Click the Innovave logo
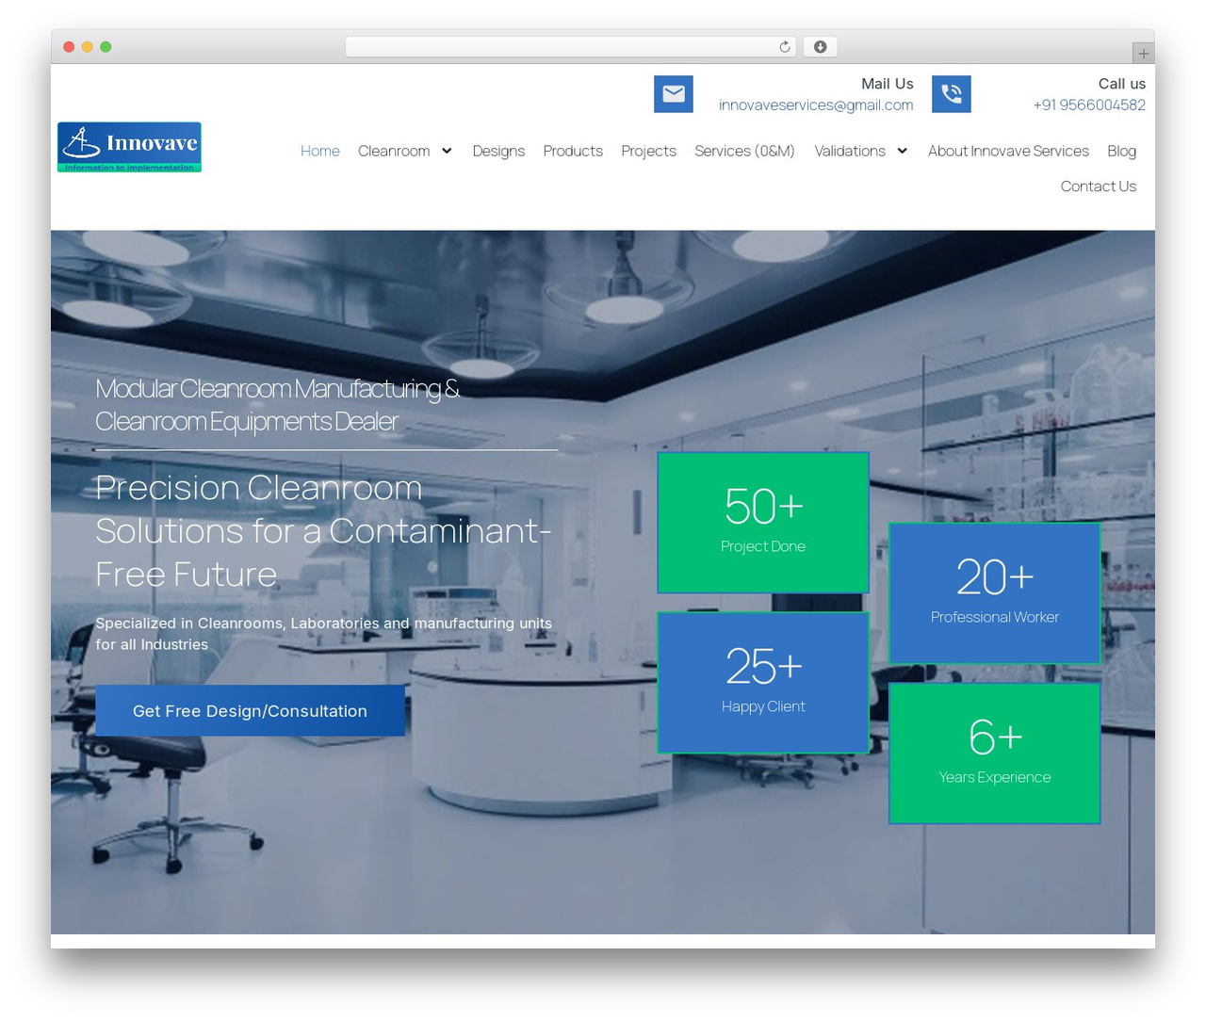1206x1021 pixels. (x=129, y=147)
